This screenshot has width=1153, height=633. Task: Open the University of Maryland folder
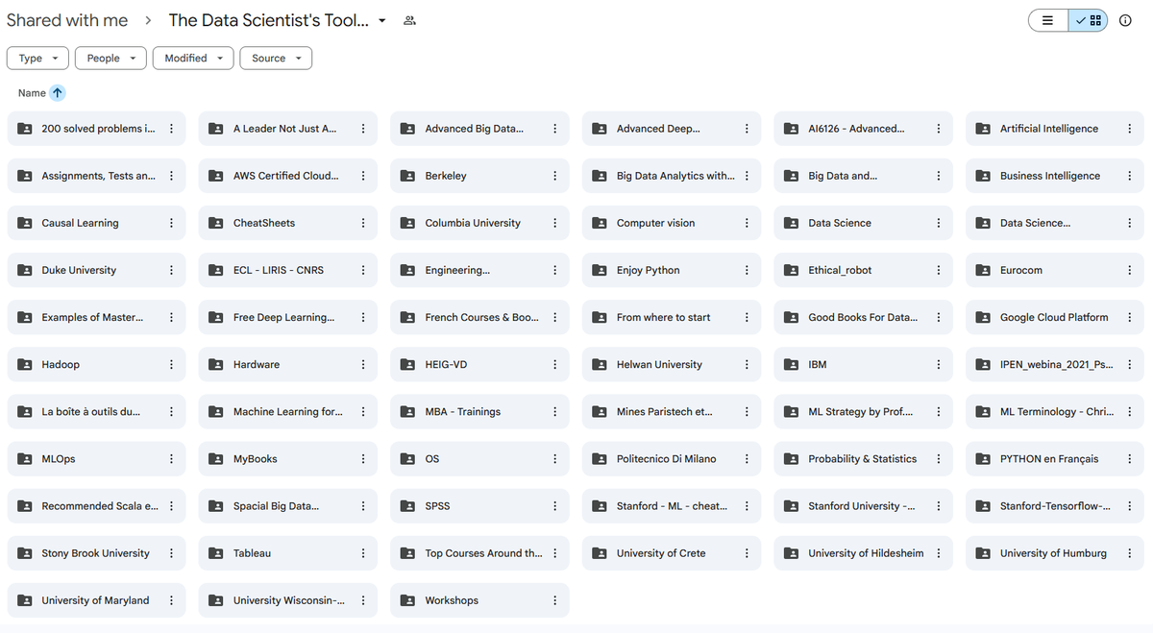pyautogui.click(x=96, y=600)
